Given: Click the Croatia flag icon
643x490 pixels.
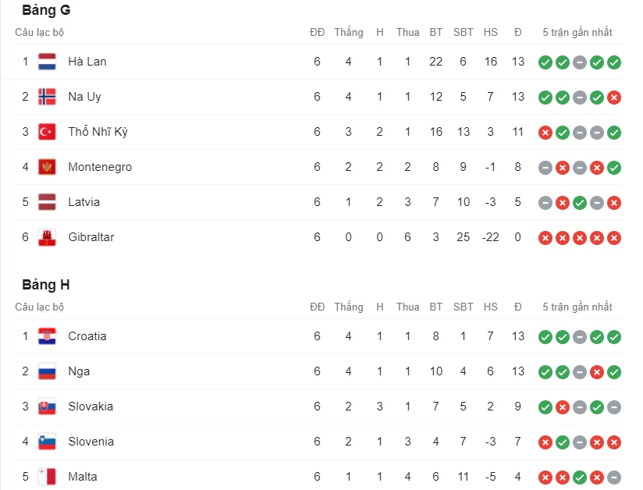Looking at the screenshot, I should [x=47, y=336].
